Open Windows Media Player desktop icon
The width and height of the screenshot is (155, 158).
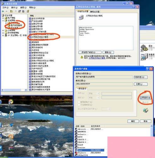point(11,102)
